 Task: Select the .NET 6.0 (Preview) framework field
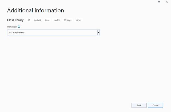(53, 33)
